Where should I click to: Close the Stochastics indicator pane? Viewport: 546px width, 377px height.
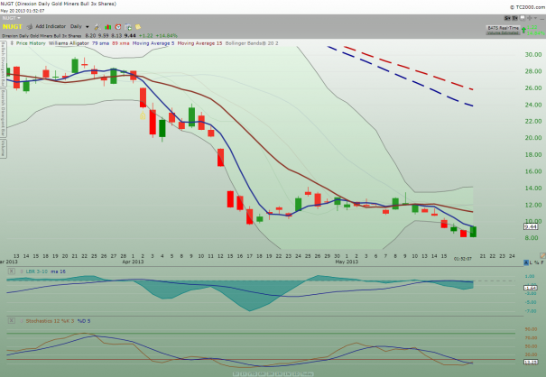tap(12, 320)
